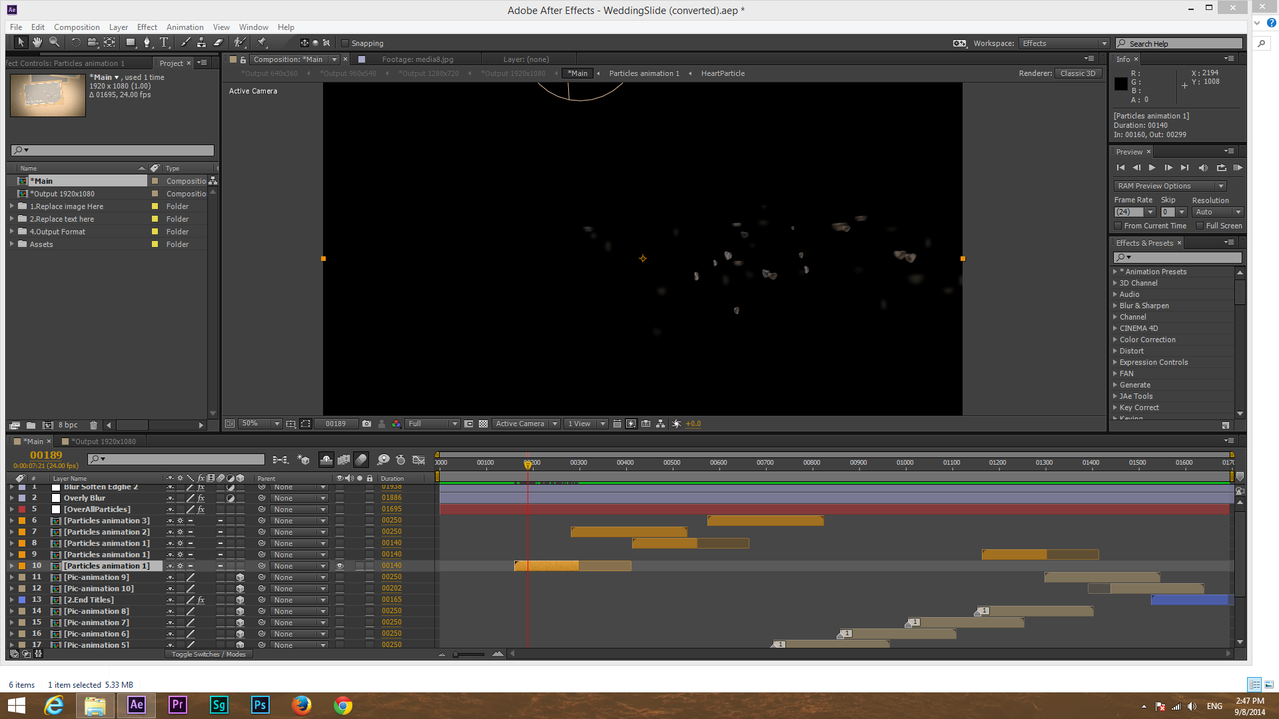Select the Zoom magnifier tool
1279x719 pixels.
click(x=54, y=43)
